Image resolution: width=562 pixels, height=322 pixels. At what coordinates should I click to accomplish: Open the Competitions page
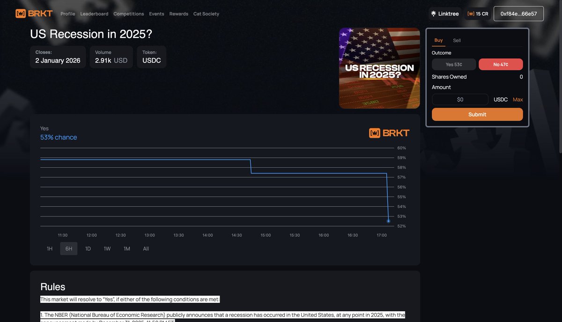129,14
